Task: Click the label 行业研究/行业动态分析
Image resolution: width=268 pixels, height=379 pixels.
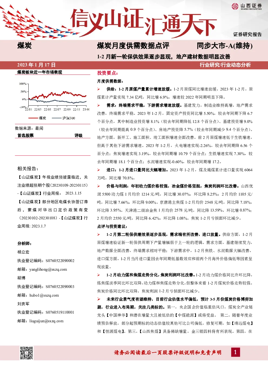Action: [x=225, y=65]
